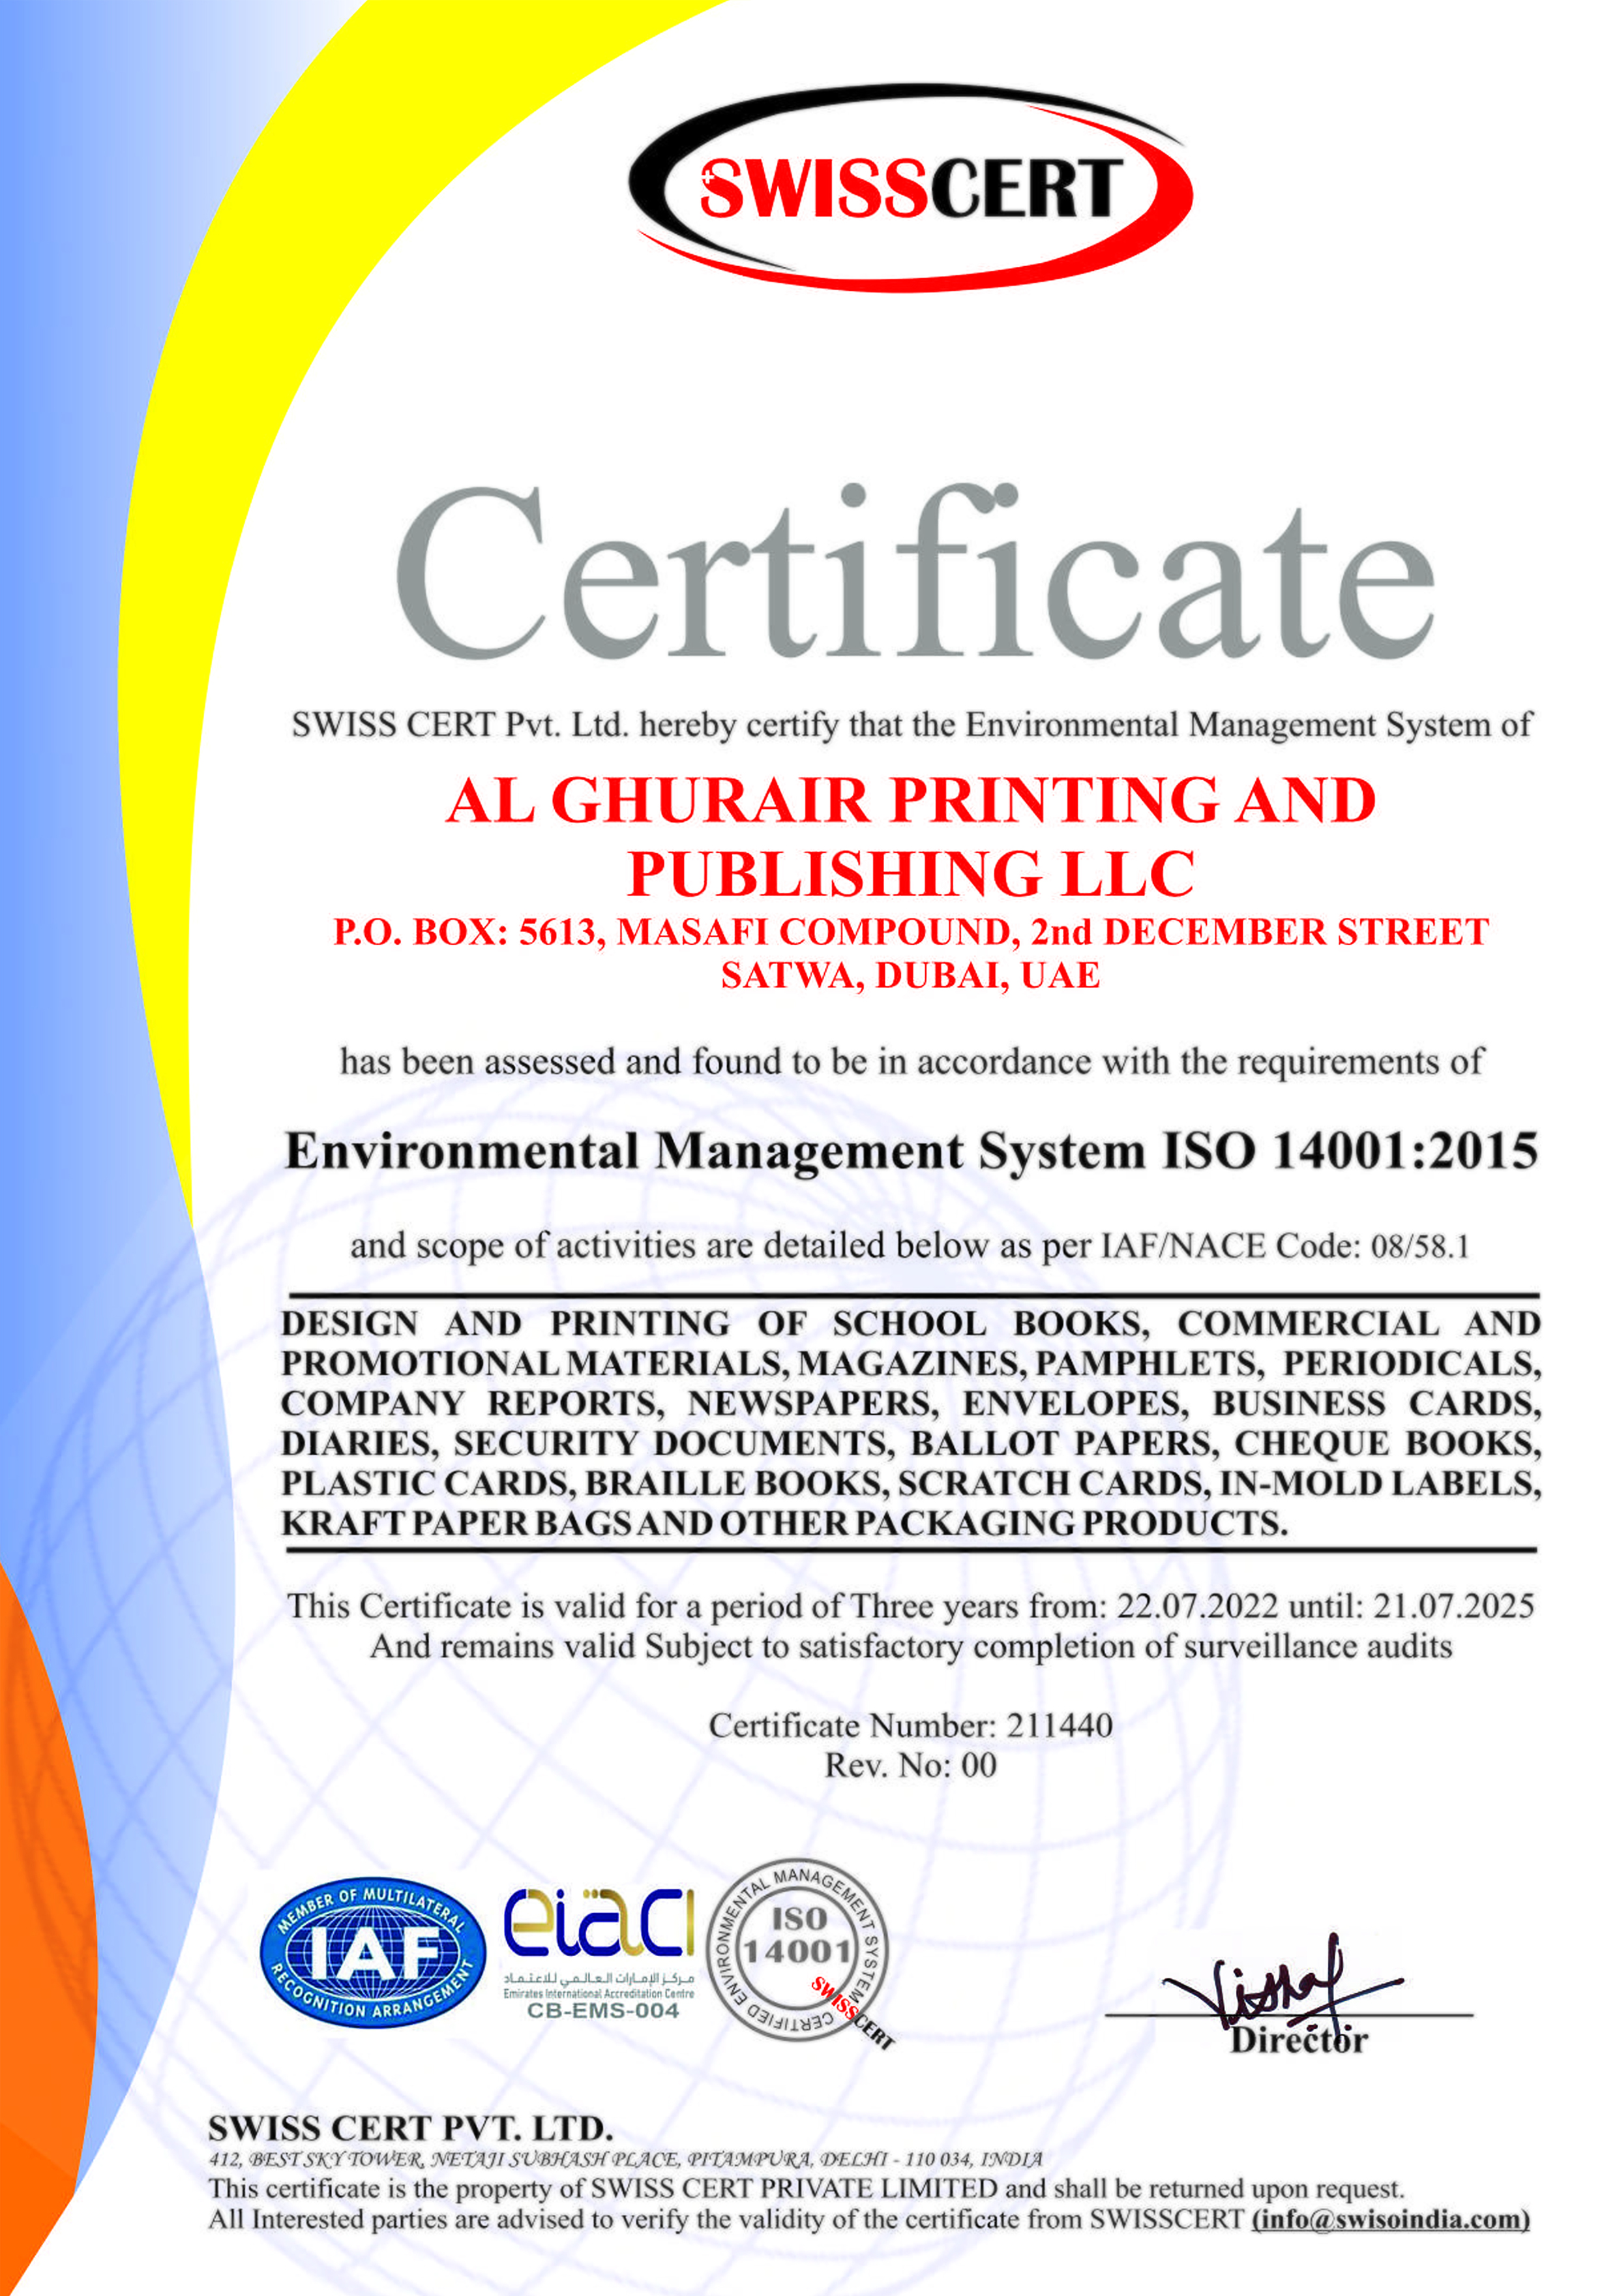Click the SWISSCERT logo at top
The height and width of the screenshot is (2296, 1617).
[x=910, y=187]
